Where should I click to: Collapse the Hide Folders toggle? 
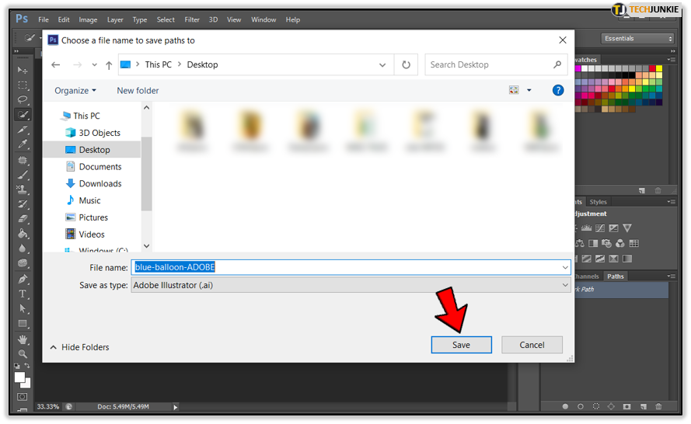[x=79, y=347]
